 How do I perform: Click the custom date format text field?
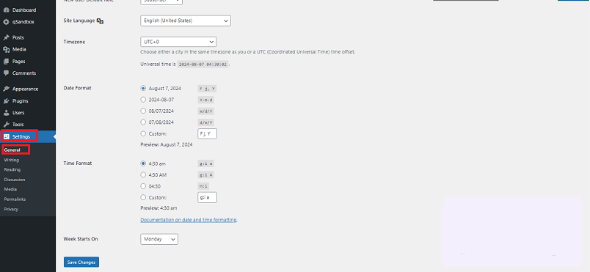tap(208, 133)
